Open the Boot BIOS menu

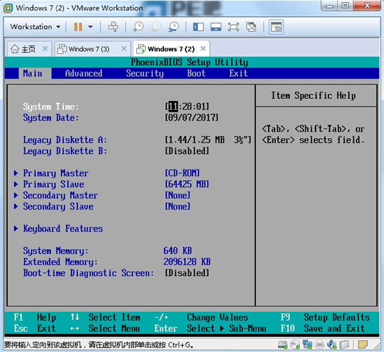click(196, 73)
